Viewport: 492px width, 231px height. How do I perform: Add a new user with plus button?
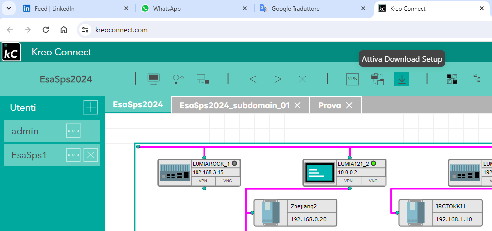[90, 107]
